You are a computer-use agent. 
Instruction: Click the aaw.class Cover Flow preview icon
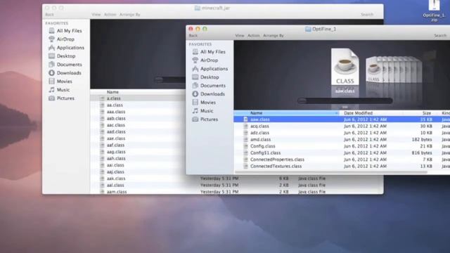coord(345,67)
